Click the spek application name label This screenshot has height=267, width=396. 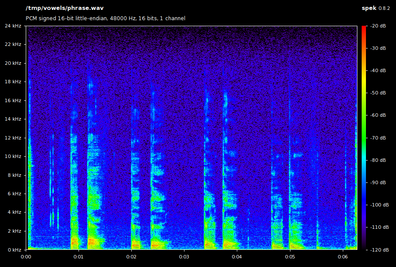[369, 8]
